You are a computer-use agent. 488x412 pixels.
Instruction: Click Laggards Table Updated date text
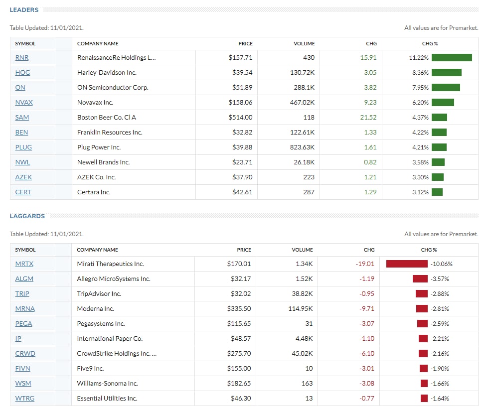(x=47, y=234)
